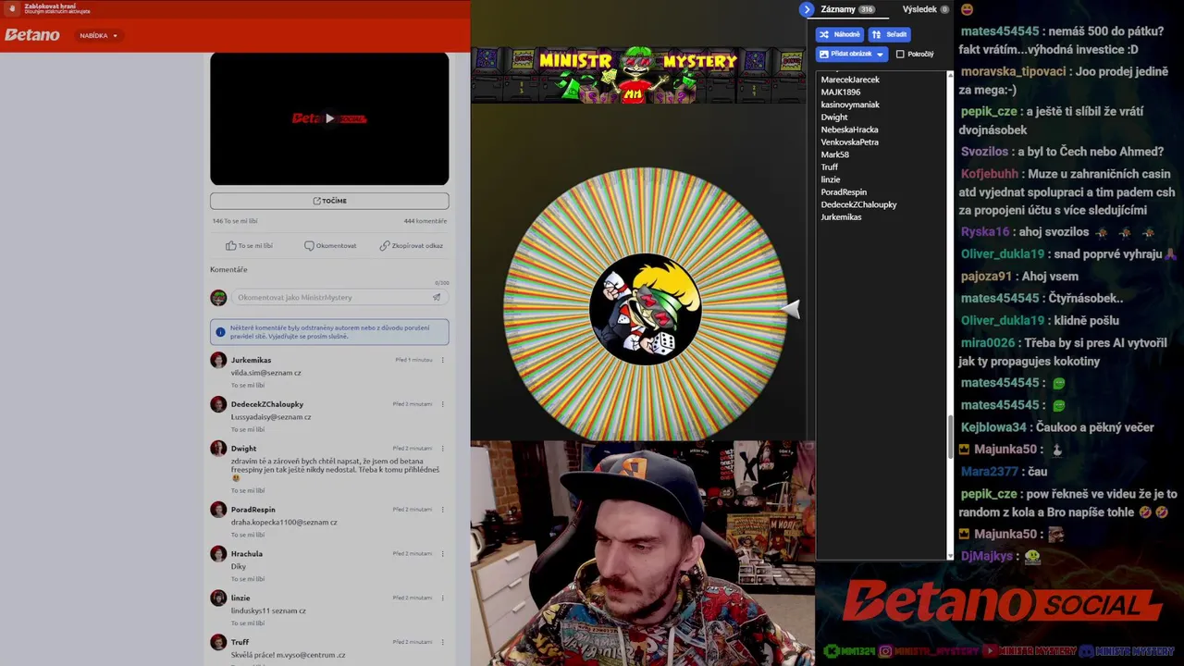Click Kofjebuhh username in chat

[989, 174]
